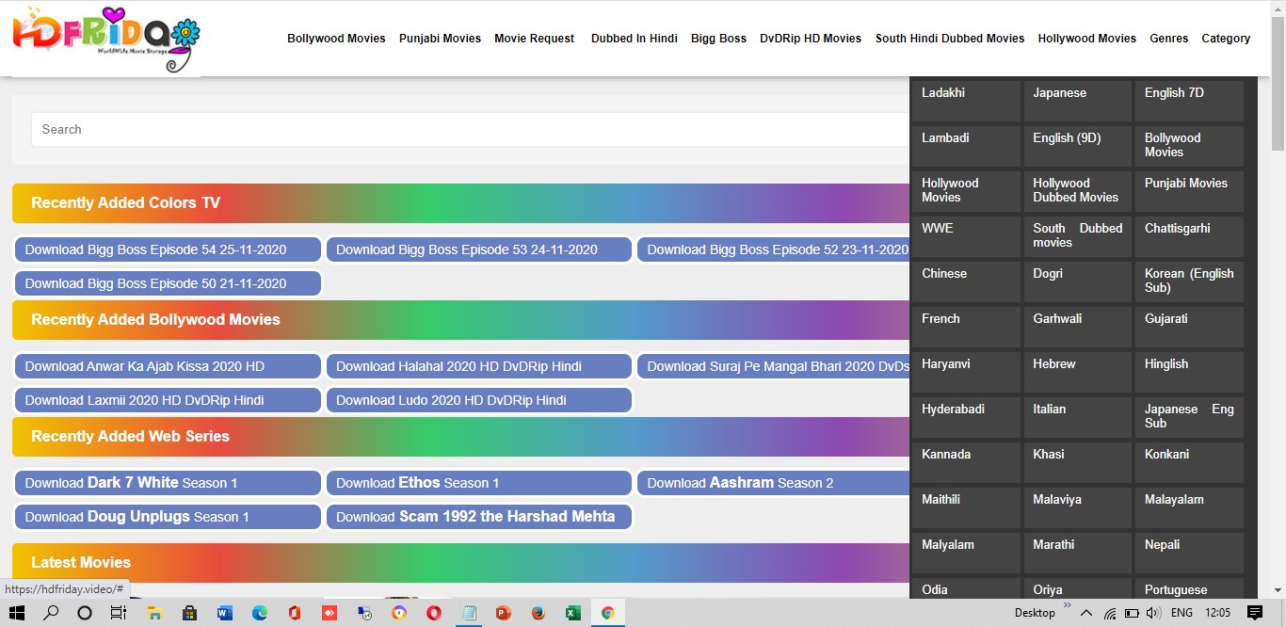Open Task View in the taskbar
The image size is (1286, 627).
click(x=119, y=613)
